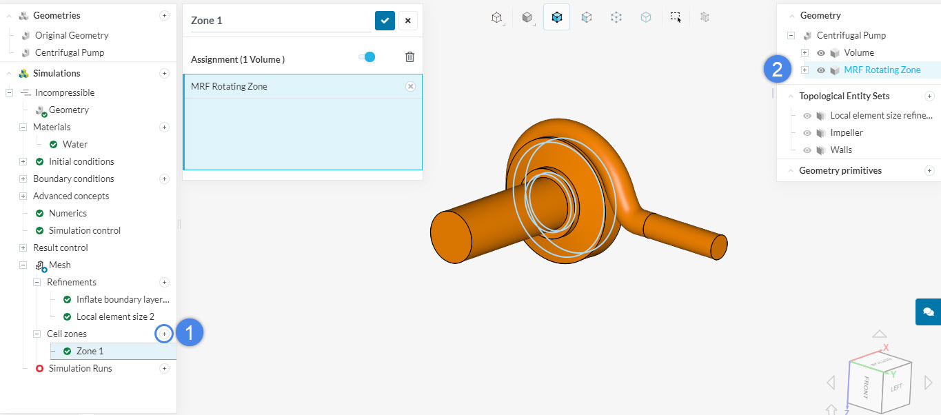941x415 pixels.
Task: Open the Inflate boundary layer refinement
Action: [123, 299]
